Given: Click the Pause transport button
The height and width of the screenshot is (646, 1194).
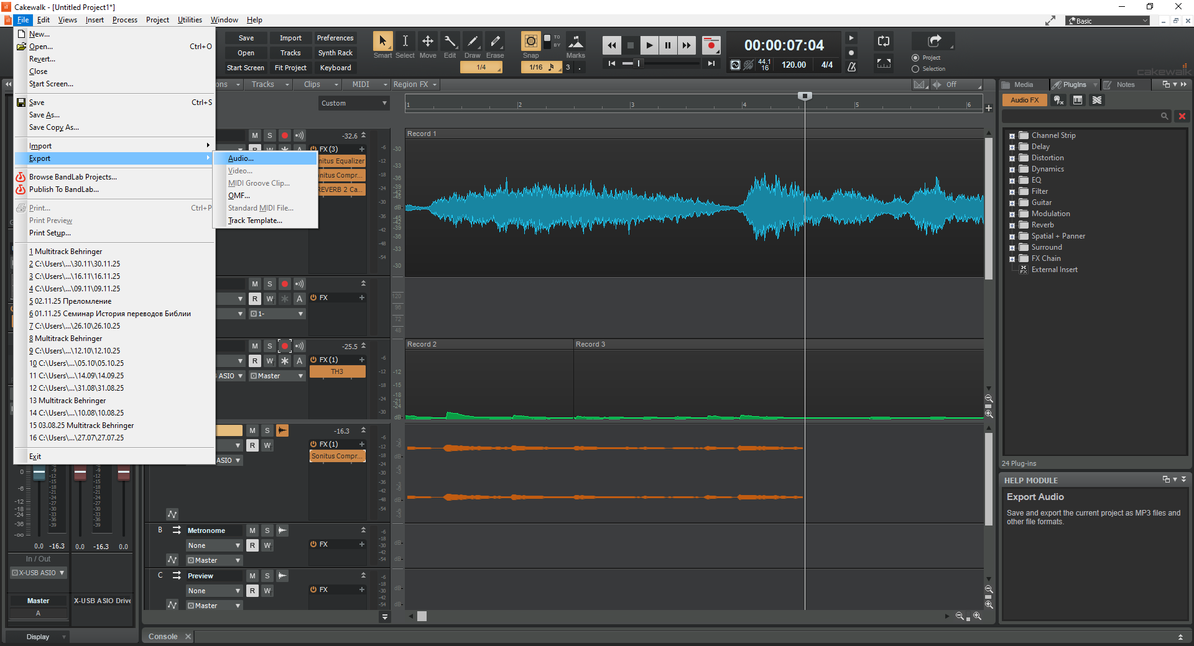Looking at the screenshot, I should click(x=668, y=45).
